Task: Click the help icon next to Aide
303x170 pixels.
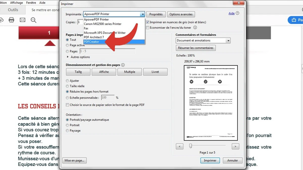Action: point(237,13)
